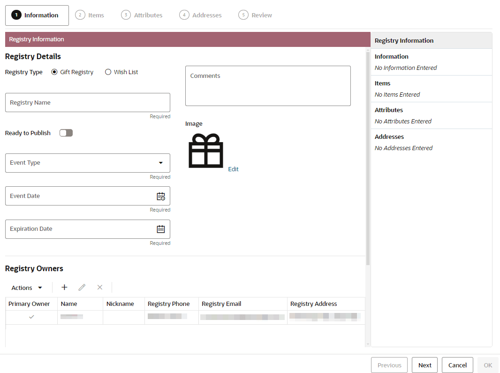Click into the Comments text box
Viewport: 500px width, 373px height.
[x=268, y=86]
